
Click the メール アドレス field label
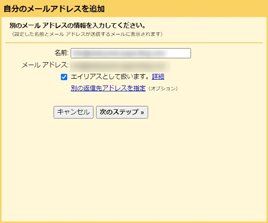tap(45, 65)
